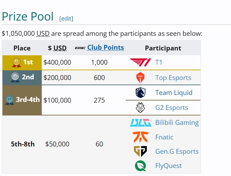Click the green FlyQuest logo

click(x=141, y=166)
